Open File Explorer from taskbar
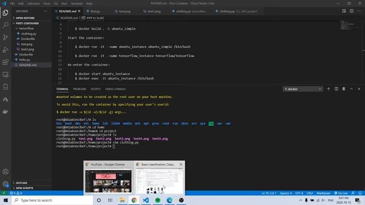The width and height of the screenshot is (365, 205). [x=122, y=200]
